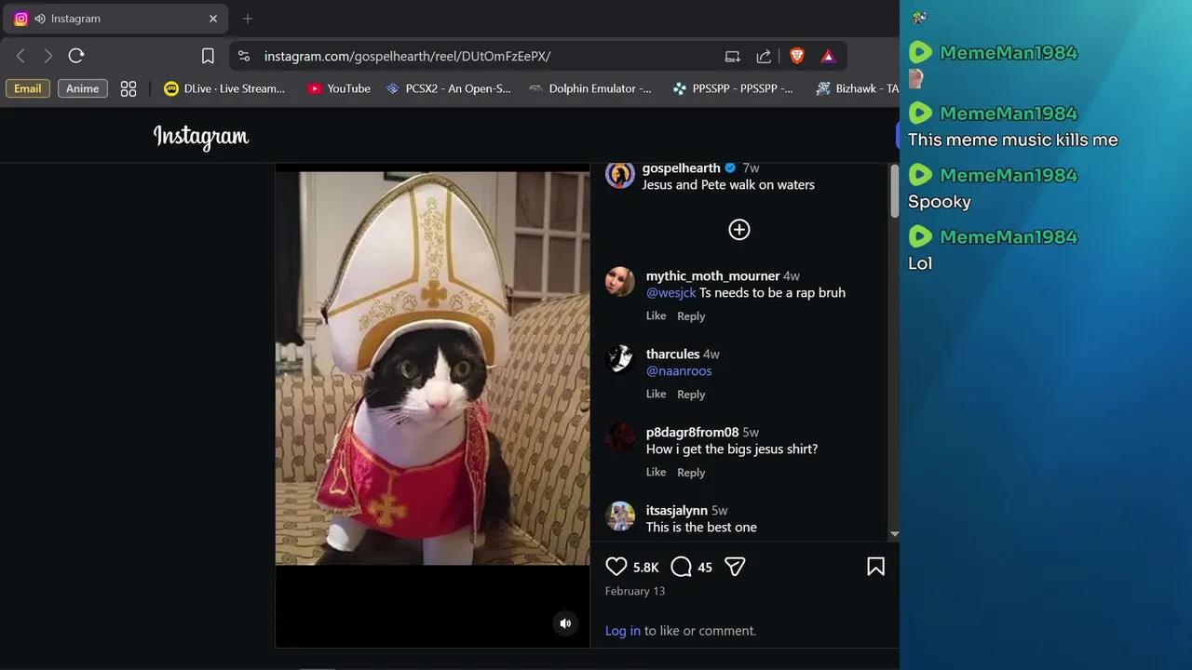Open the Bizhawk bookmark
Viewport: 1192px width, 670px height.
pos(857,88)
